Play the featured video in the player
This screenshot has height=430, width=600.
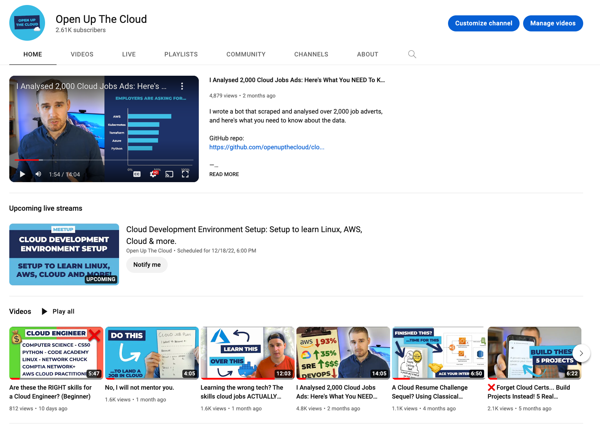22,174
